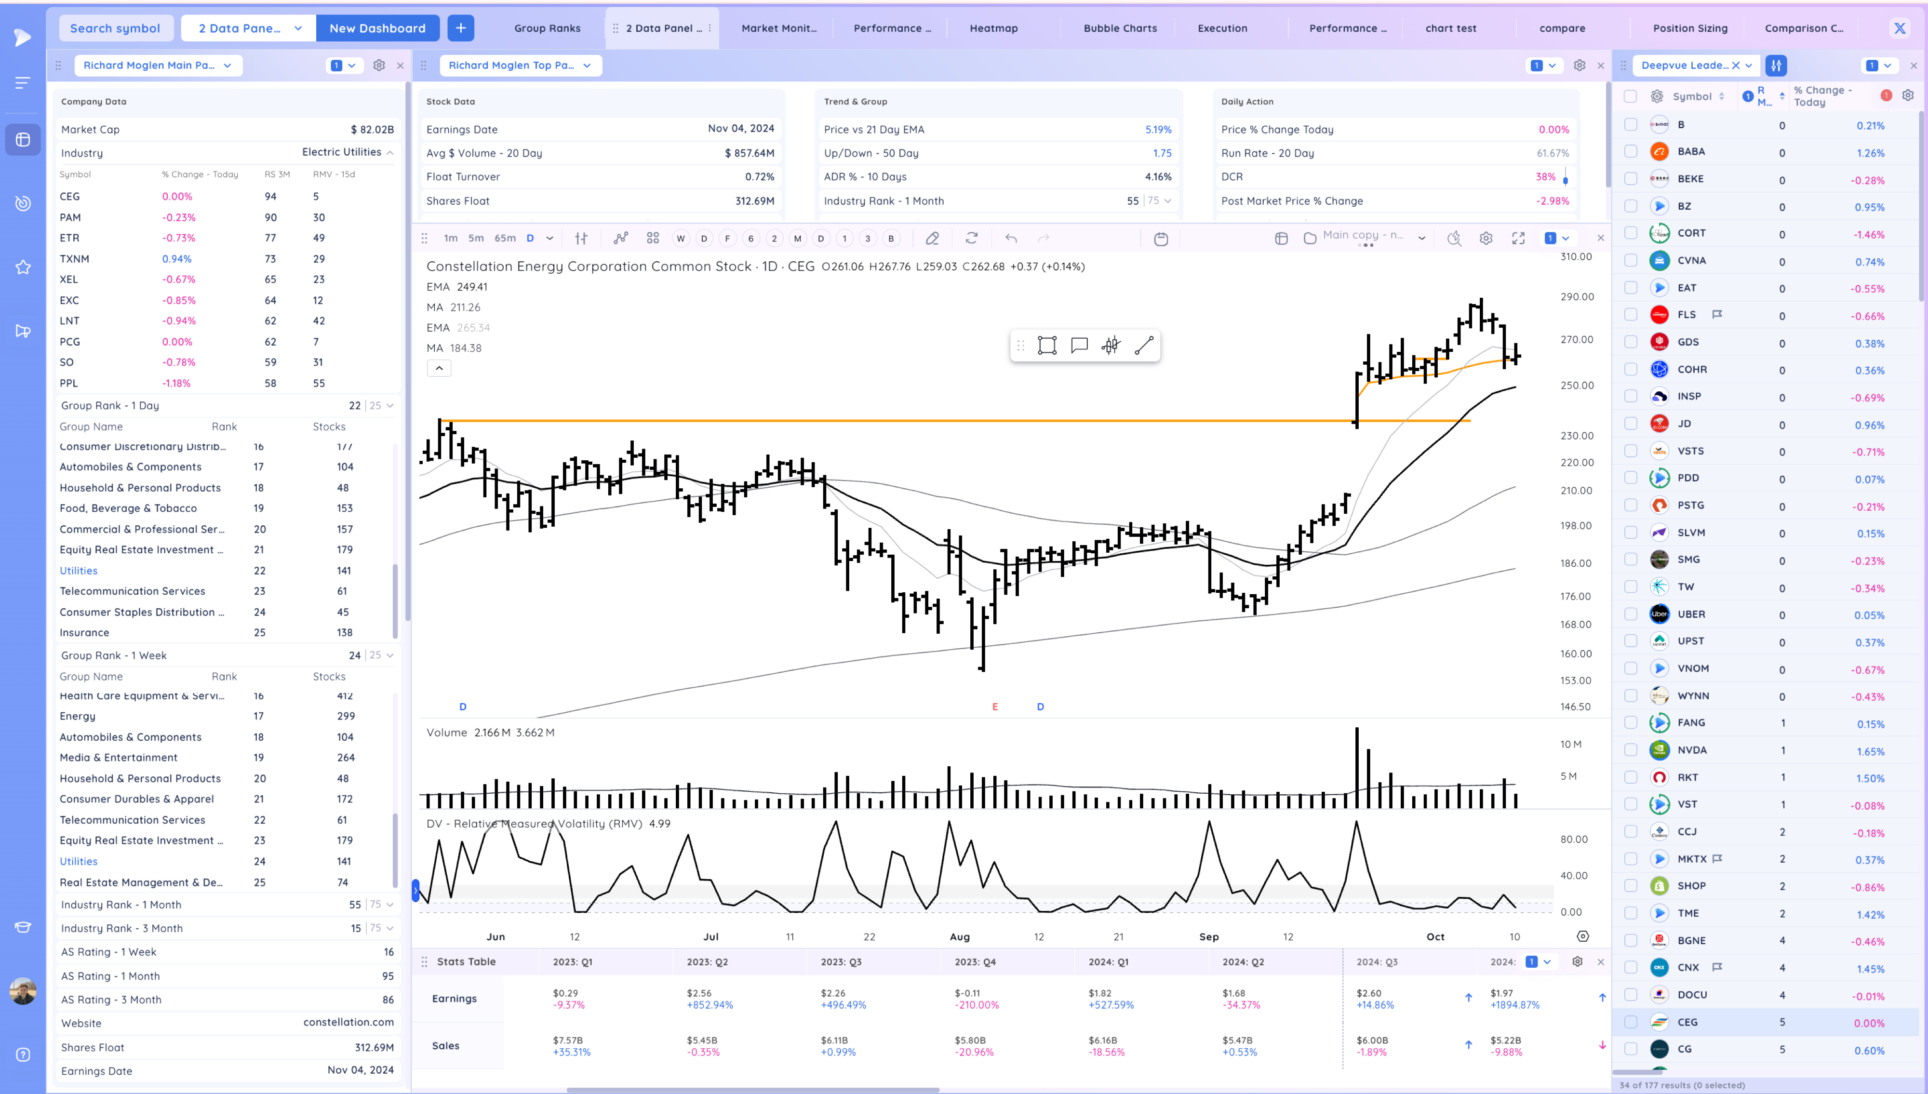Select the 65m timeframe button
Screen dimensions: 1928x1094
click(504, 238)
